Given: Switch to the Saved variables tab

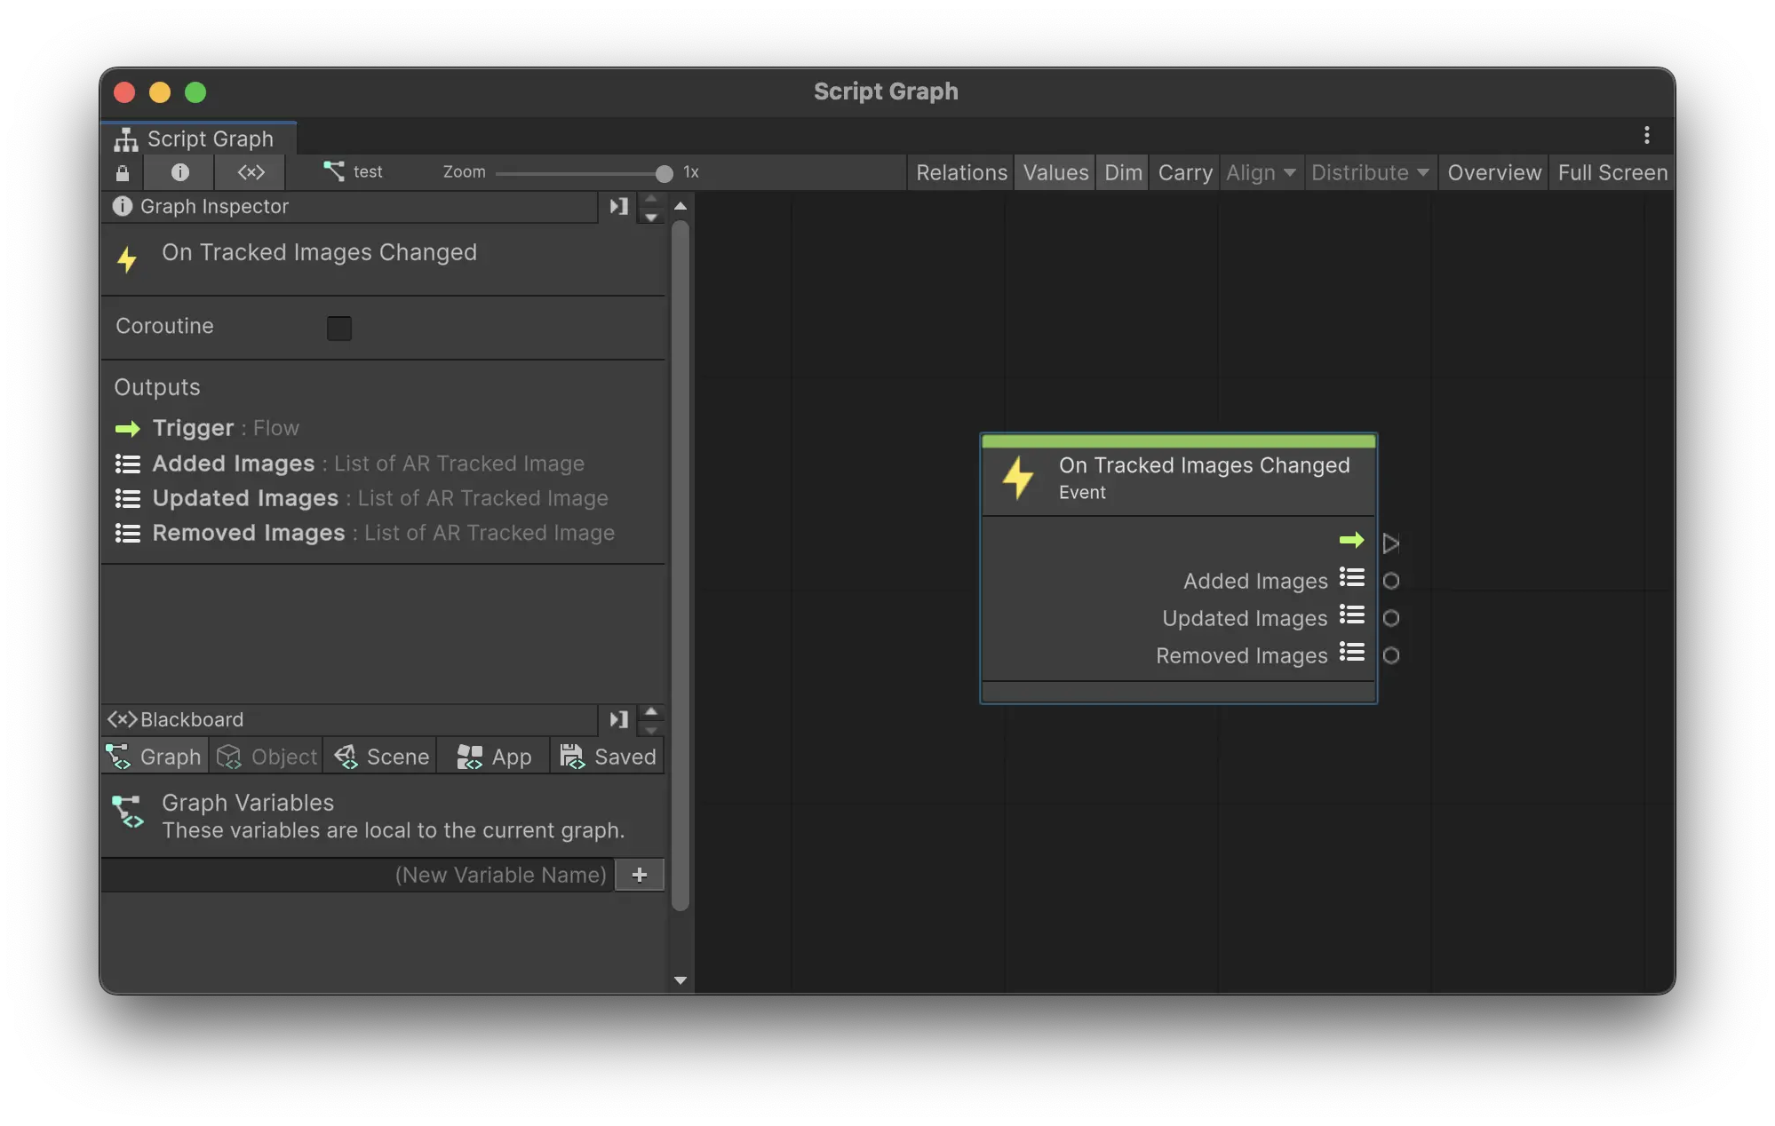Looking at the screenshot, I should [x=608, y=757].
